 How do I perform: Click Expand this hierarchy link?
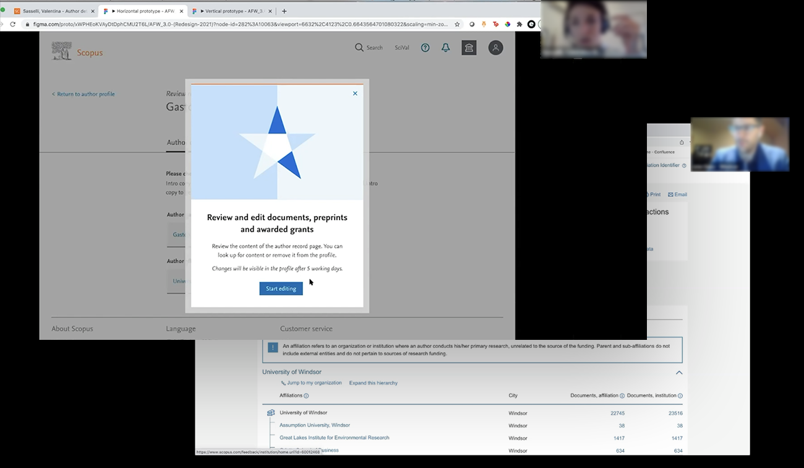[373, 383]
